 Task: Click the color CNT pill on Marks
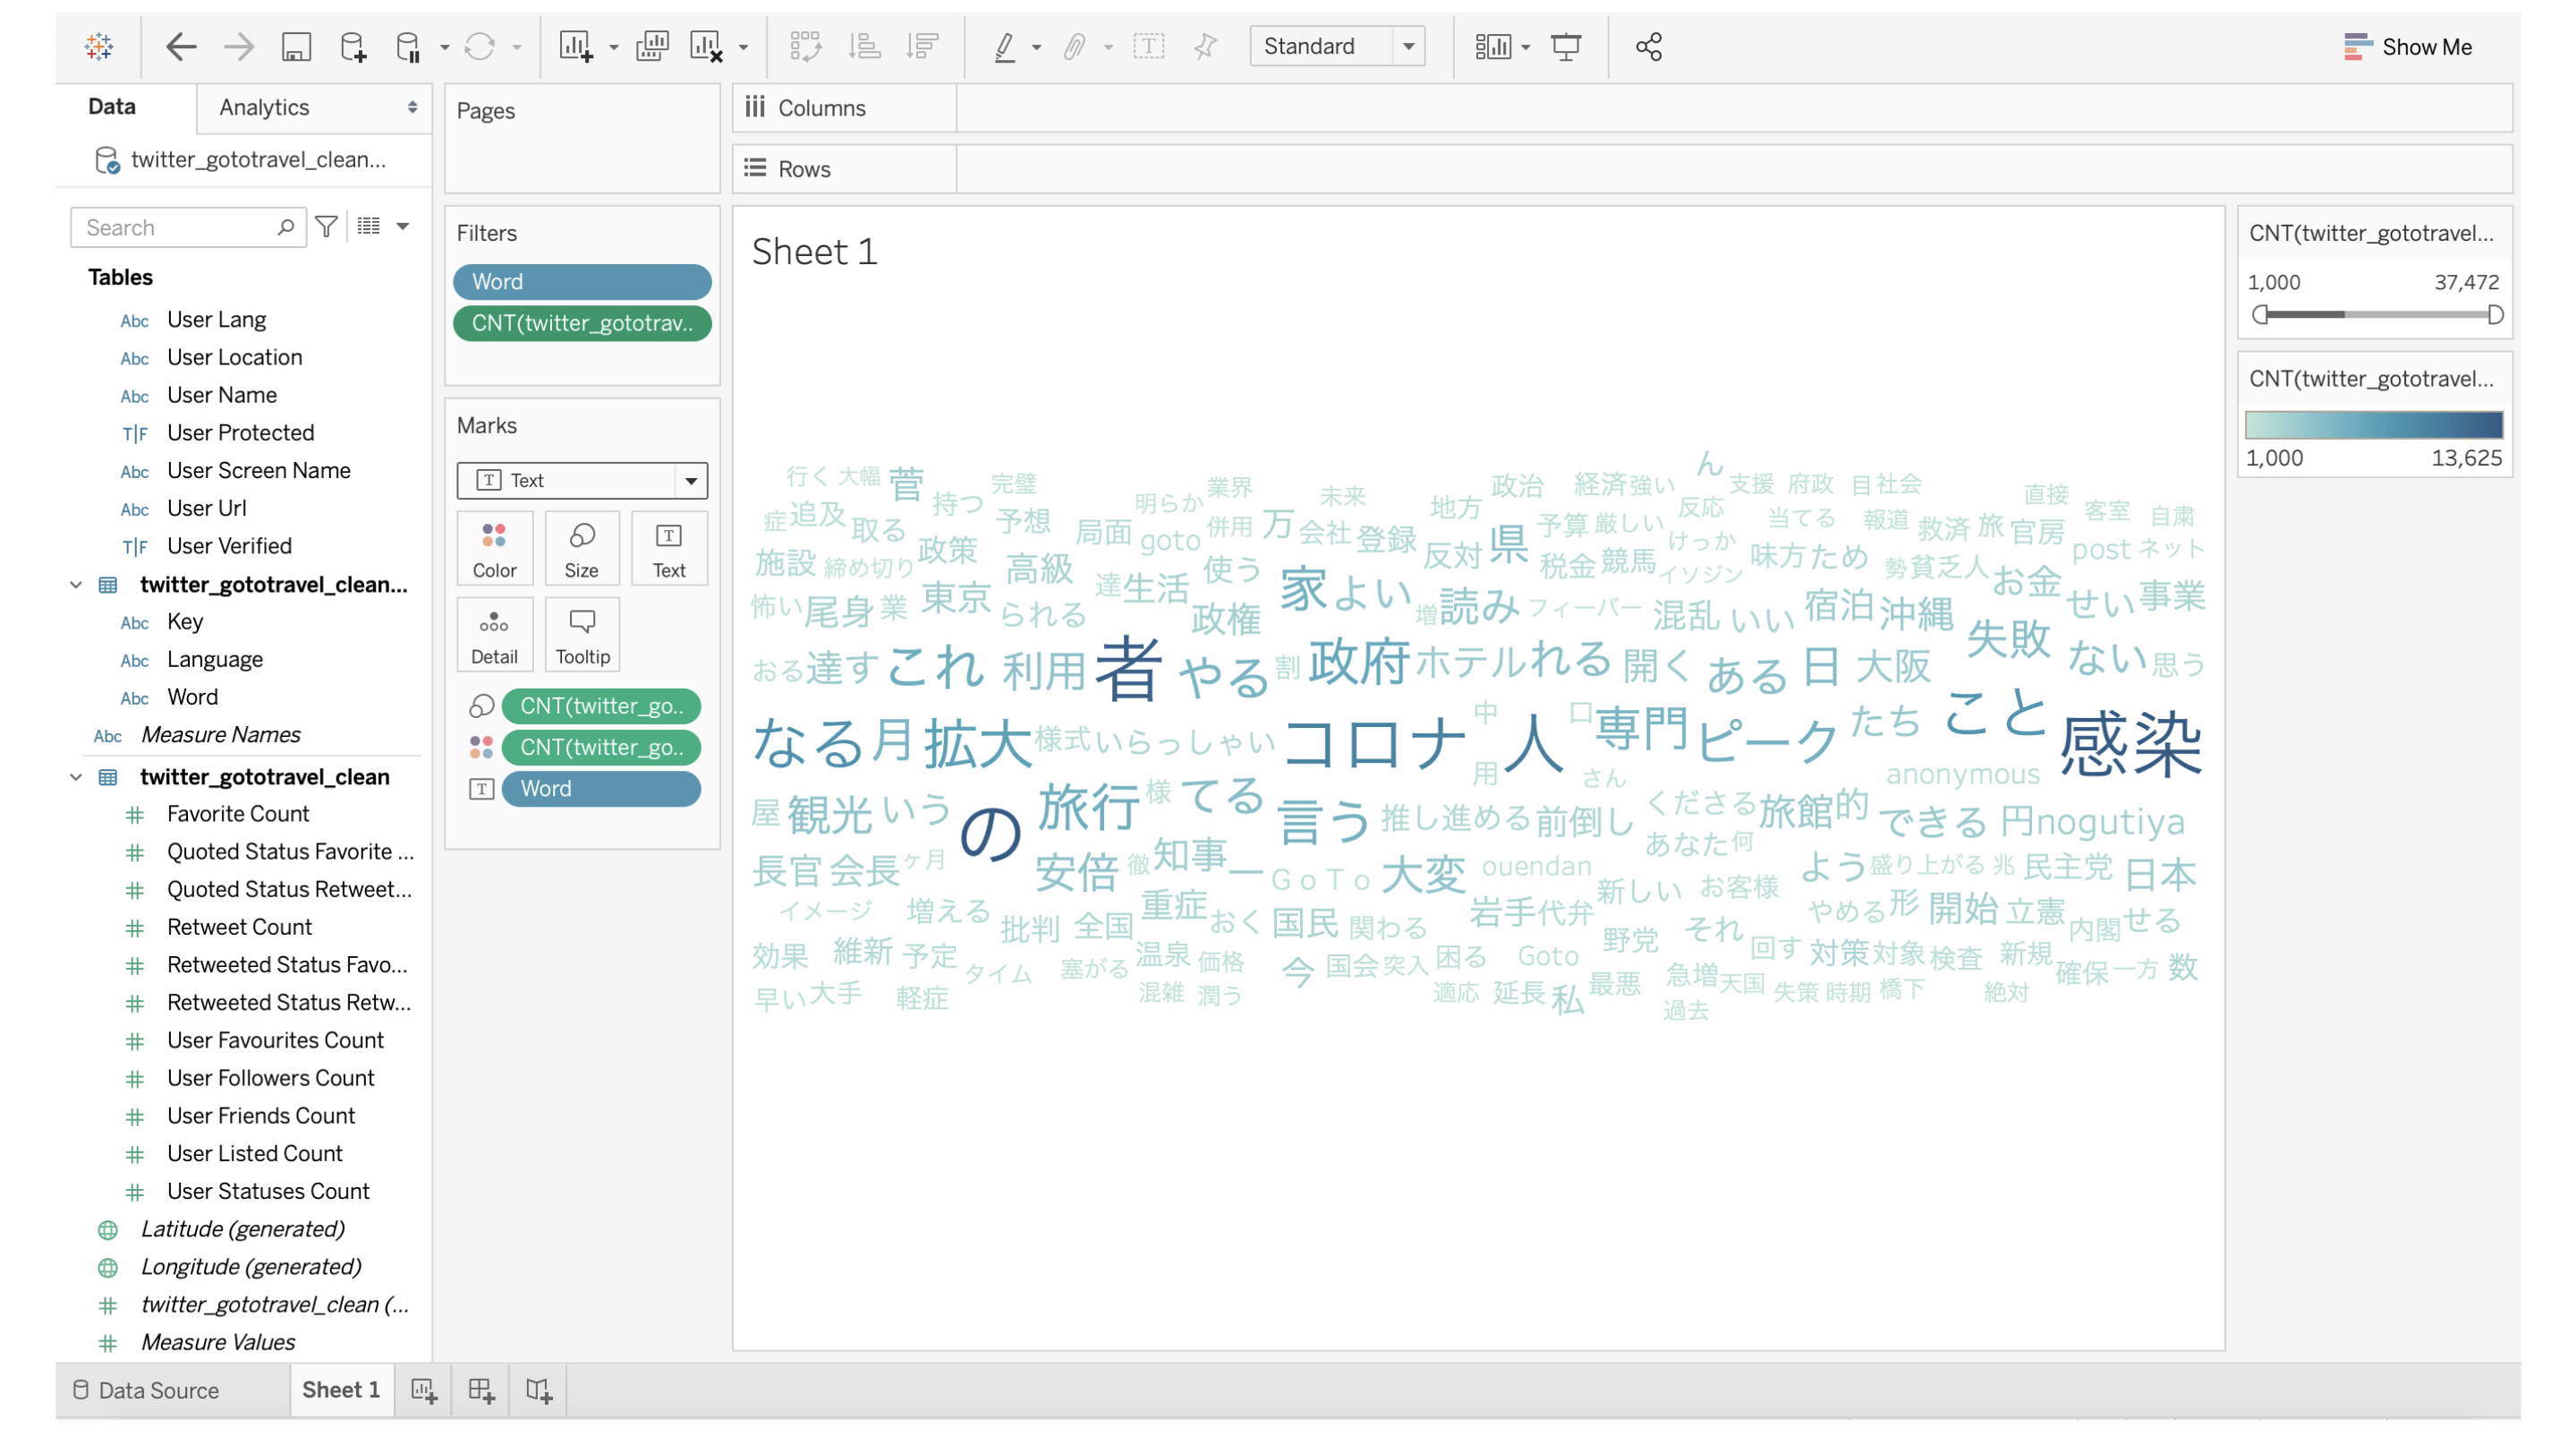click(601, 748)
